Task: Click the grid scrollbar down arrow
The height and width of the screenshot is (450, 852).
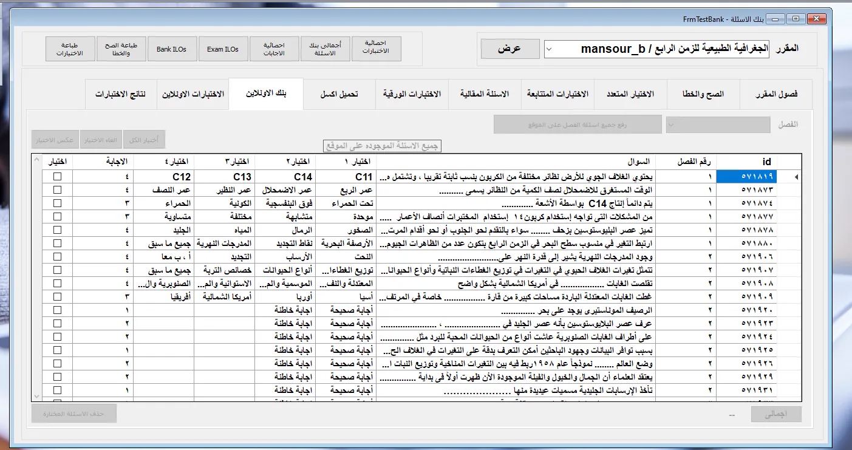Action: tap(36, 395)
